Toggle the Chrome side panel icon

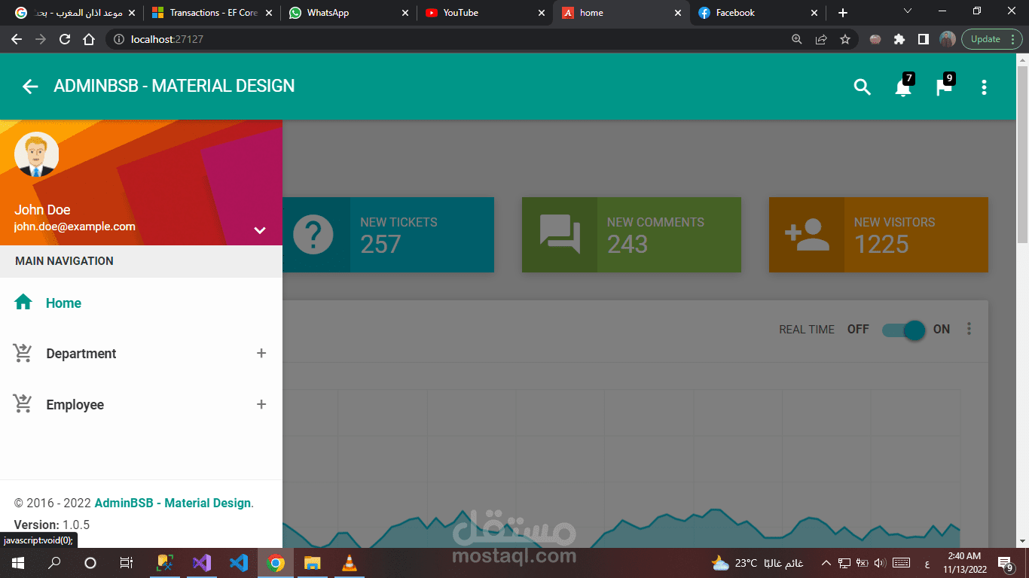click(923, 39)
